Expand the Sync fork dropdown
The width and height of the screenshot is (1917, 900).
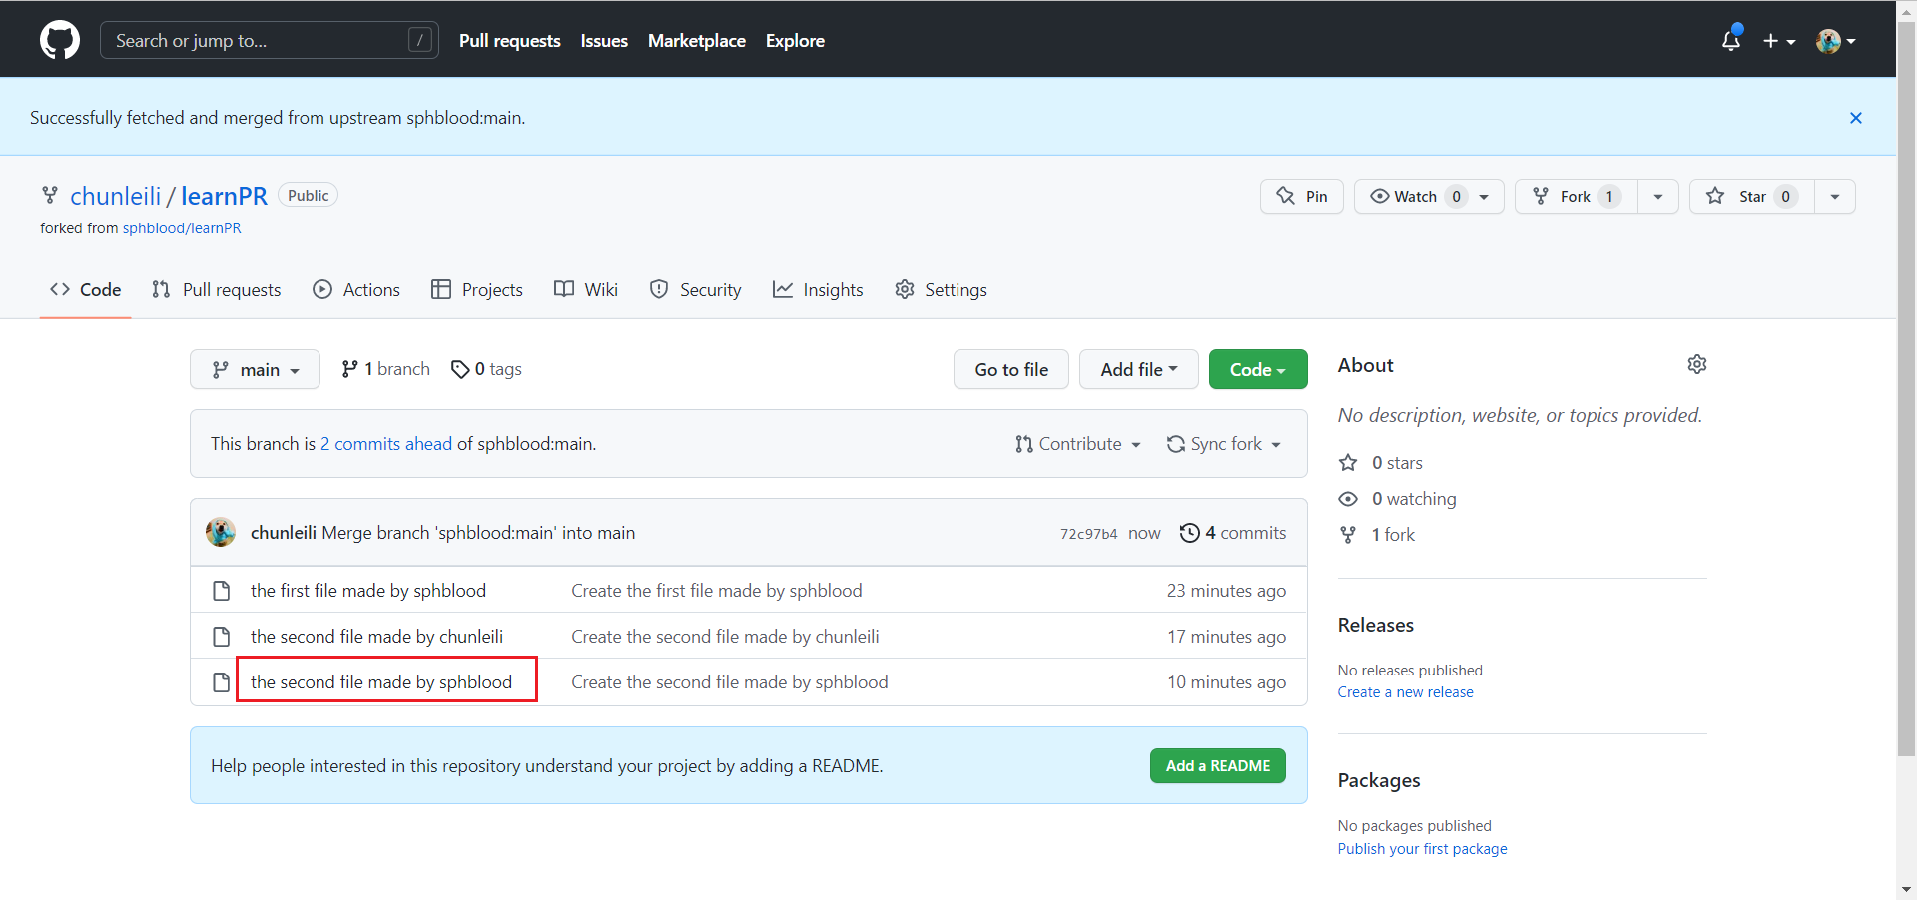pyautogui.click(x=1224, y=444)
